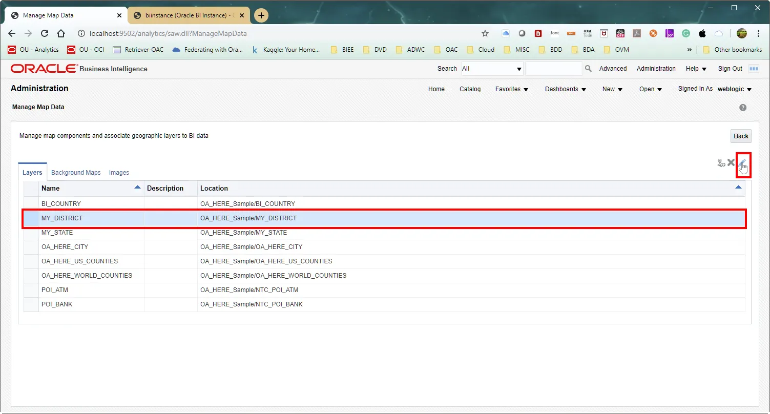Viewport: 770px width, 414px height.
Task: Bookmark this page with the star icon
Action: point(485,33)
